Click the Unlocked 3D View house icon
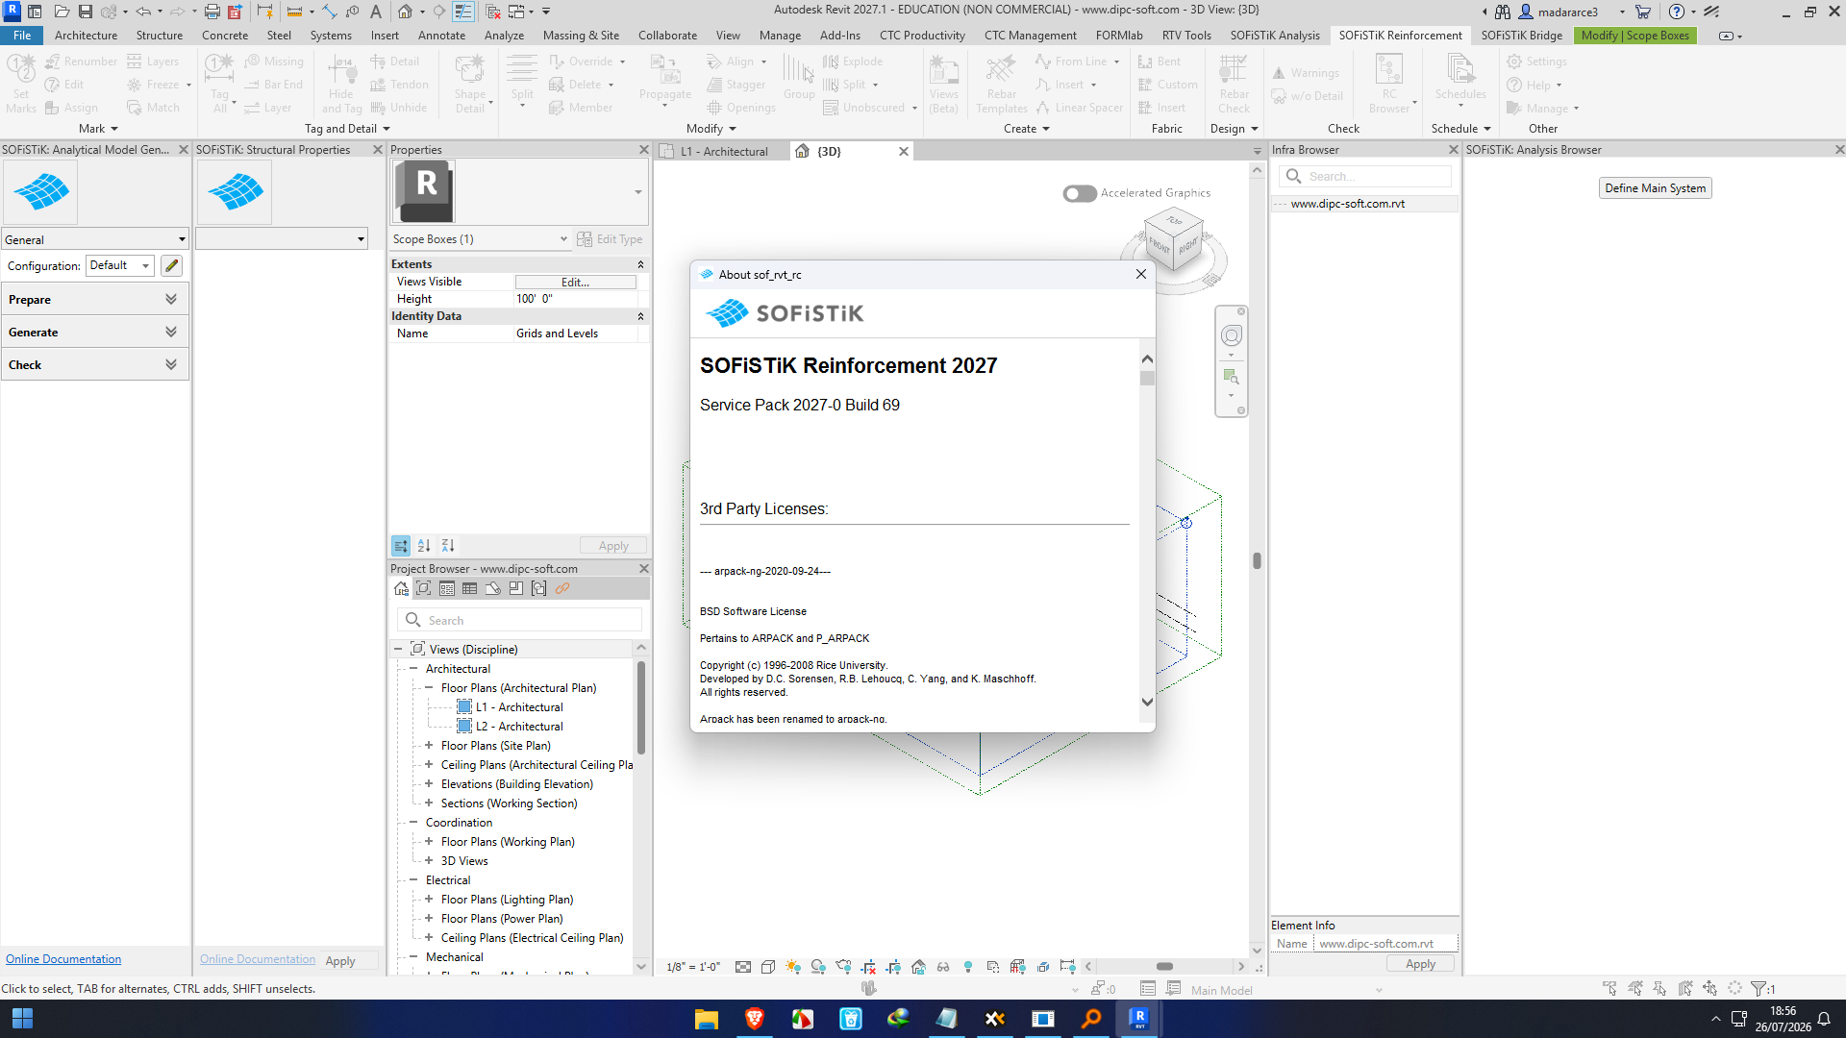The height and width of the screenshot is (1038, 1846). pos(918,967)
